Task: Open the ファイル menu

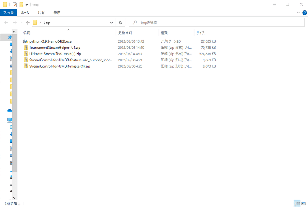Action: 8,13
